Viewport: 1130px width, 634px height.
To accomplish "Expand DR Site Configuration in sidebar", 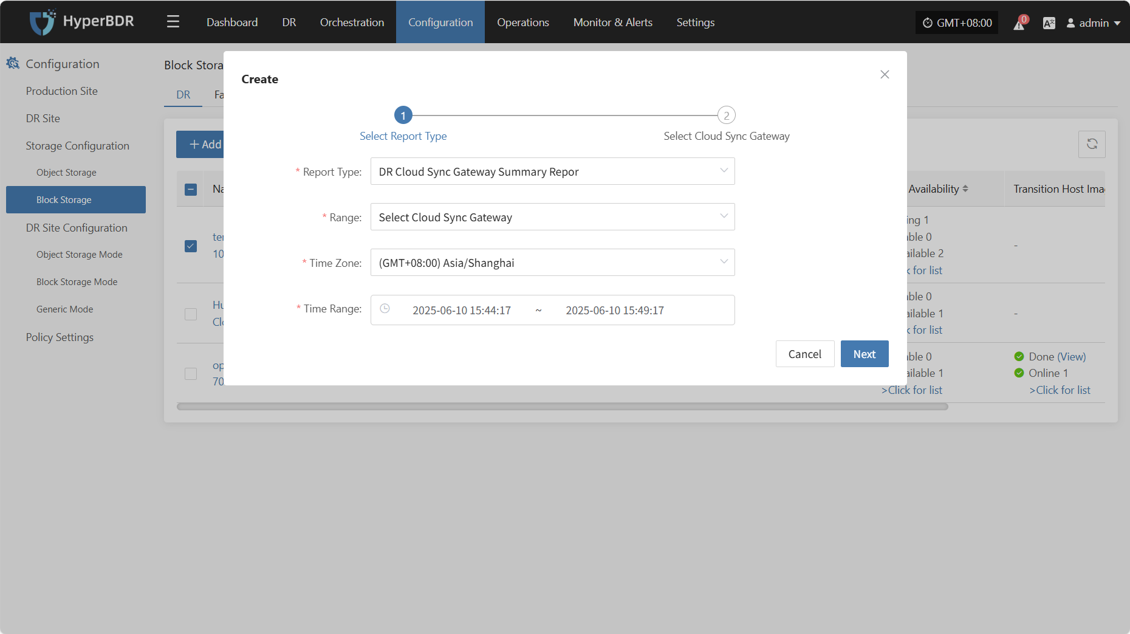I will tap(76, 227).
